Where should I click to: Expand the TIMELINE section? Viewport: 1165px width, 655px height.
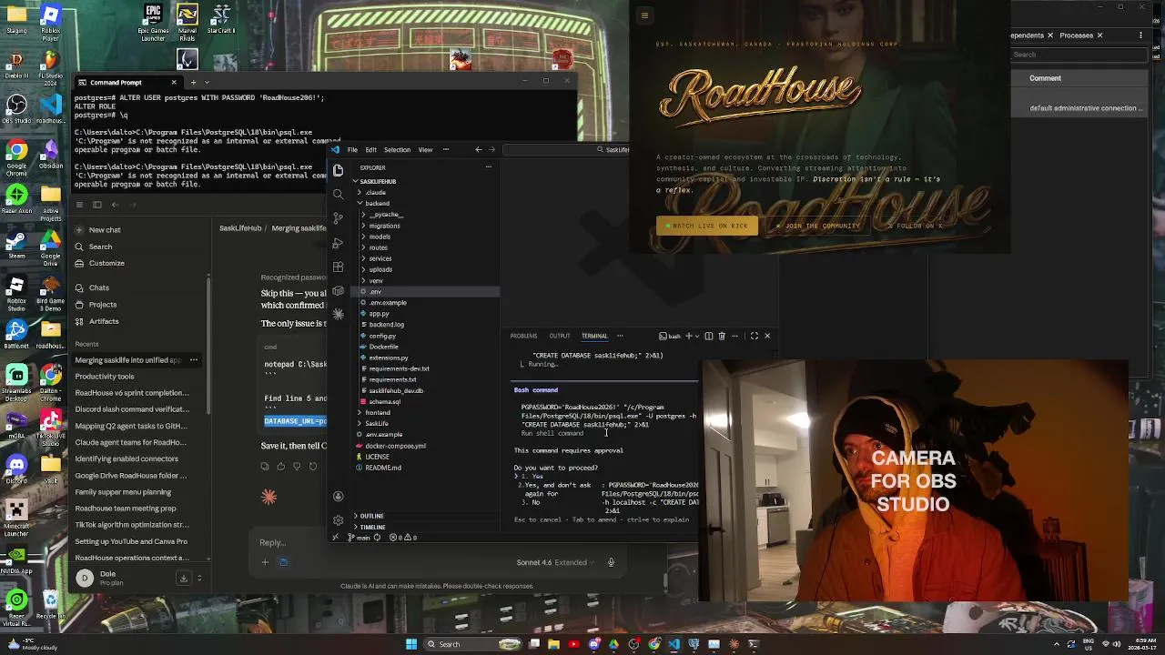click(x=371, y=527)
